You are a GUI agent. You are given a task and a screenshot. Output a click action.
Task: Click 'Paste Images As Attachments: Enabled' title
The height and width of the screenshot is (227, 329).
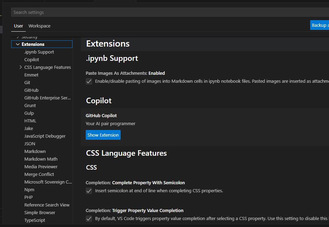click(x=125, y=73)
